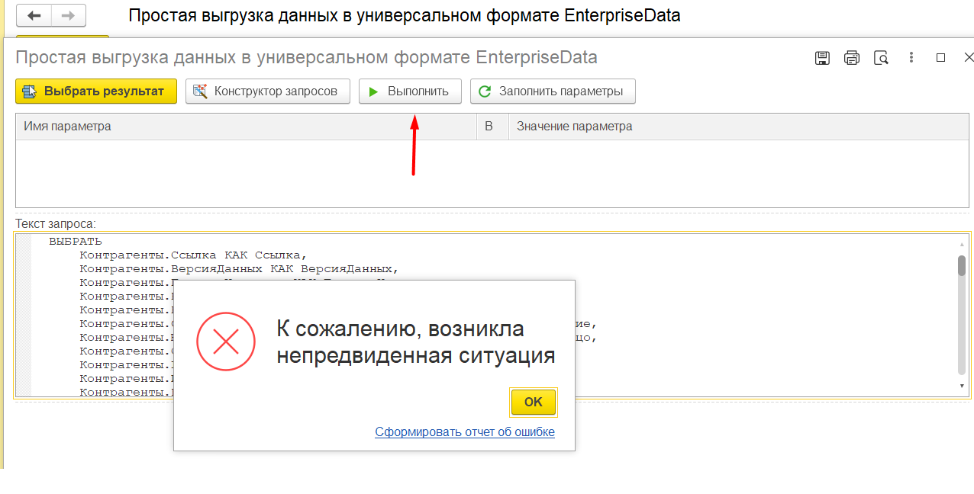Image resolution: width=974 pixels, height=494 pixels.
Task: Go forward with the right arrow button
Action: point(69,15)
